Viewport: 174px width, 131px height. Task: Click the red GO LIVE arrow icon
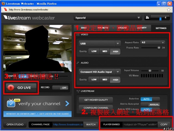(11, 88)
